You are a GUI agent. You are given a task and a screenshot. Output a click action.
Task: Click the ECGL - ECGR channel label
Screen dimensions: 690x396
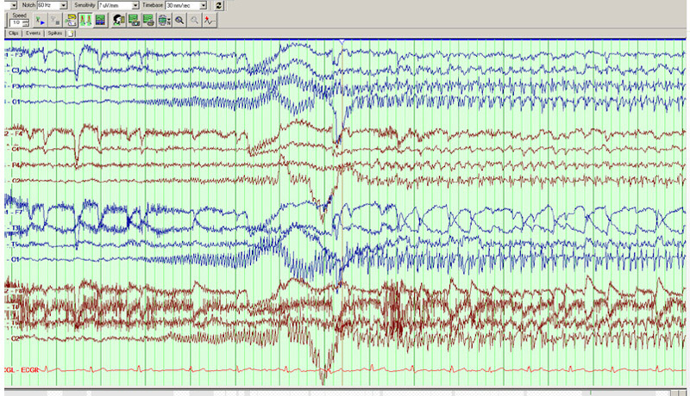tap(21, 369)
